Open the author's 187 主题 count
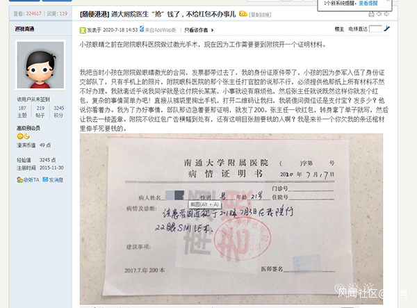 22,111
